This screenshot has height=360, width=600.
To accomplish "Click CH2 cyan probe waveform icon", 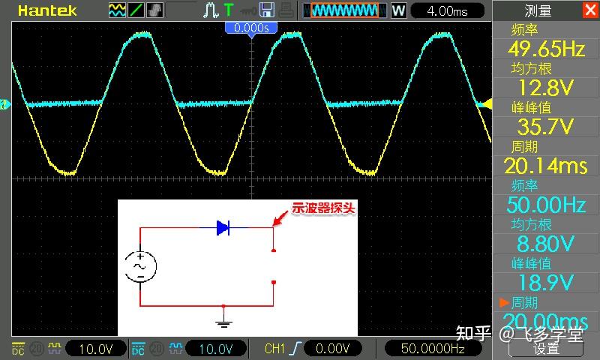I will pyautogui.click(x=175, y=347).
